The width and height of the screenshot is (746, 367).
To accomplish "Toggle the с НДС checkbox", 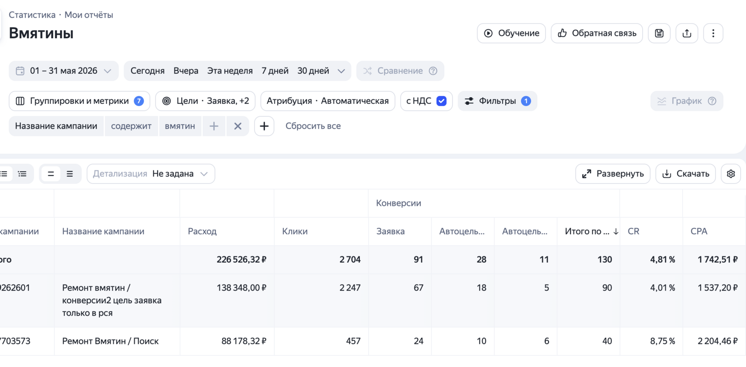I will 441,101.
